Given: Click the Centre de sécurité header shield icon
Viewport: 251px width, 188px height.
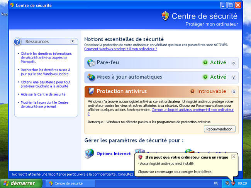Looking at the screenshot, I should click(x=165, y=16).
